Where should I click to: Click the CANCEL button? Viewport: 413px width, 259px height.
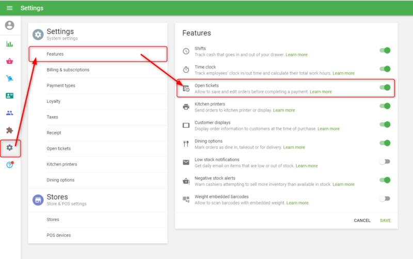click(362, 220)
